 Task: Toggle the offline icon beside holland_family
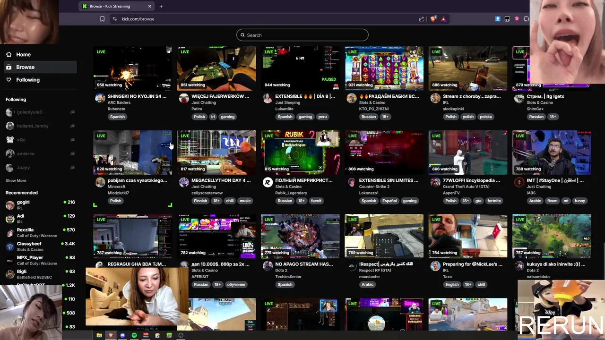tap(72, 126)
